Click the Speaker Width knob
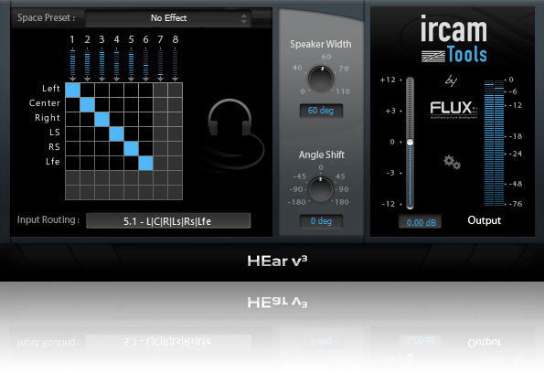 pyautogui.click(x=321, y=79)
